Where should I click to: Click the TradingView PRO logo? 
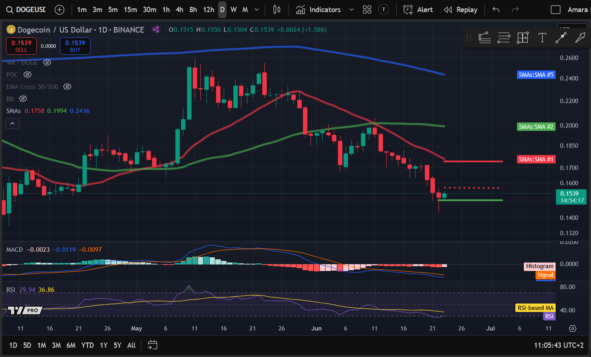[25, 310]
